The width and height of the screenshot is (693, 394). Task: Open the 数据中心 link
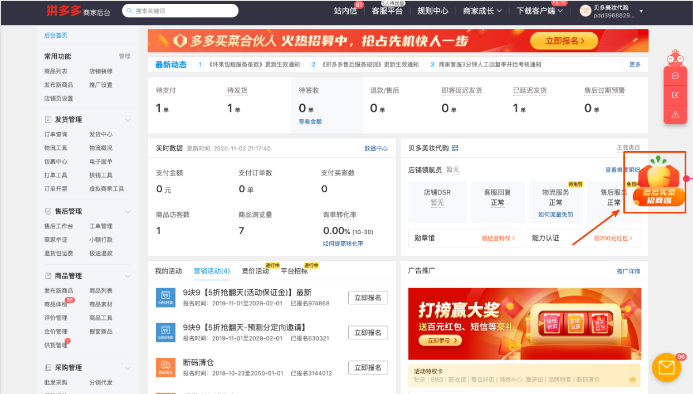tap(376, 148)
